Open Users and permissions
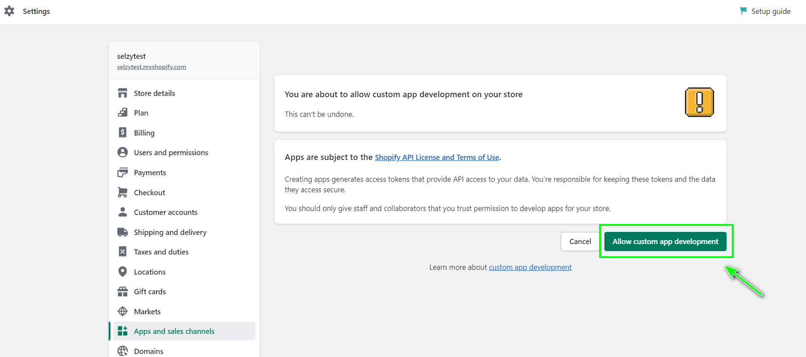 click(184, 153)
